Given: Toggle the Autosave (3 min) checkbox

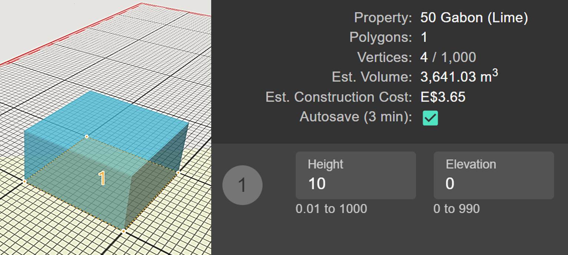Looking at the screenshot, I should 430,118.
